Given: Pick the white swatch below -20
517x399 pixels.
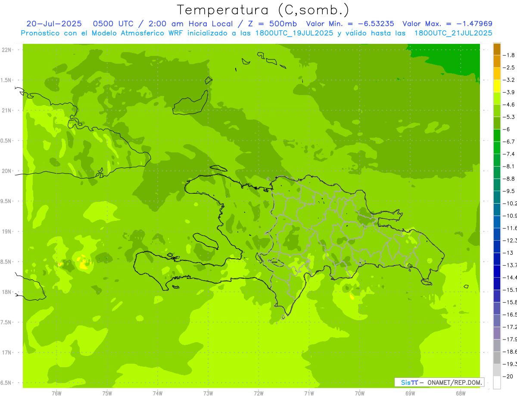Looking at the screenshot, I should pyautogui.click(x=497, y=383).
